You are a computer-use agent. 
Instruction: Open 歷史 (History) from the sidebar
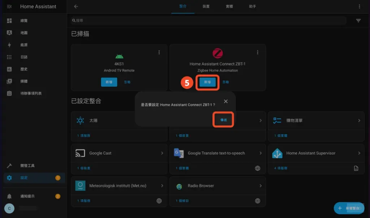point(9,69)
